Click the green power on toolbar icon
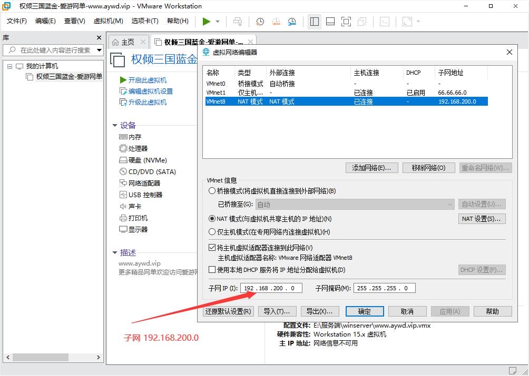Image resolution: width=529 pixels, height=376 pixels. point(207,22)
